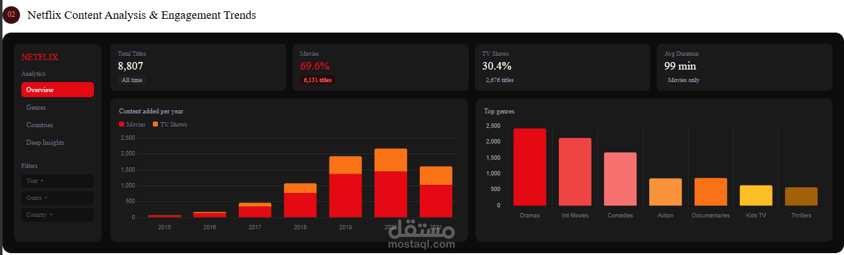Viewport: 844px width, 255px height.
Task: Click the 2015 bar in yearly chart
Action: (165, 216)
